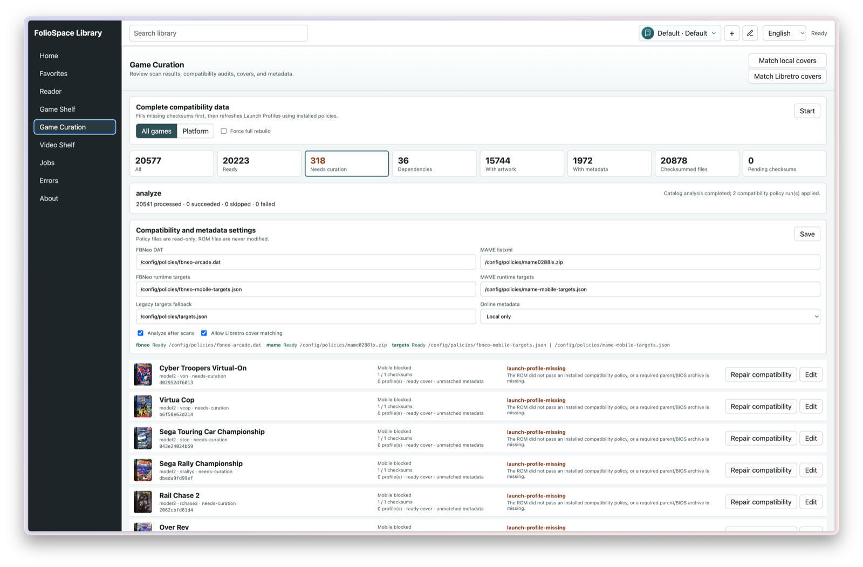Edit the Virtua Cop entry
863x567 pixels.
click(811, 407)
